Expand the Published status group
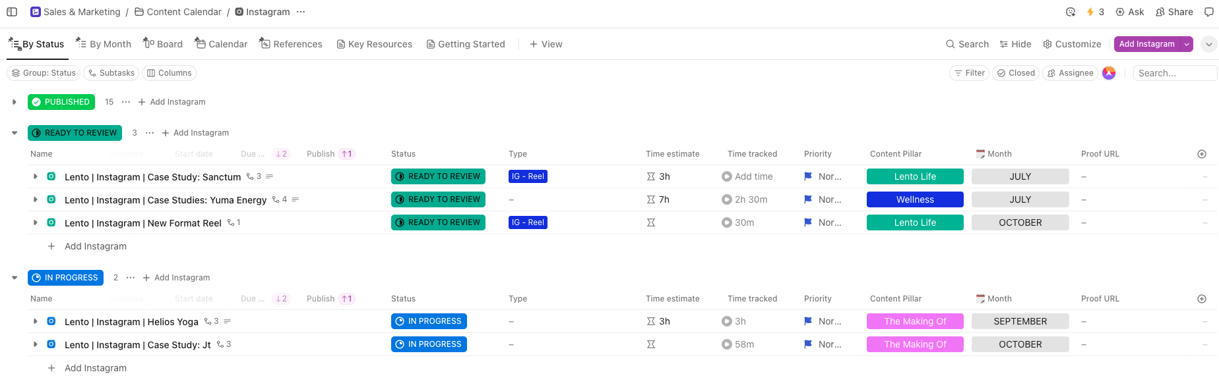 click(x=15, y=102)
